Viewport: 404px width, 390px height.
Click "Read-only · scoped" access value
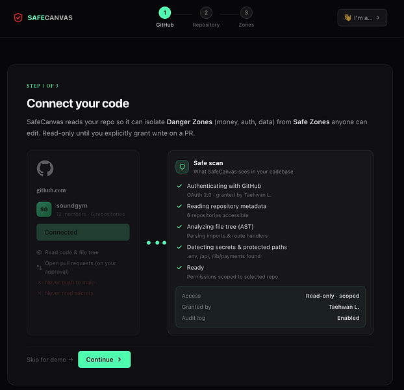click(x=333, y=296)
